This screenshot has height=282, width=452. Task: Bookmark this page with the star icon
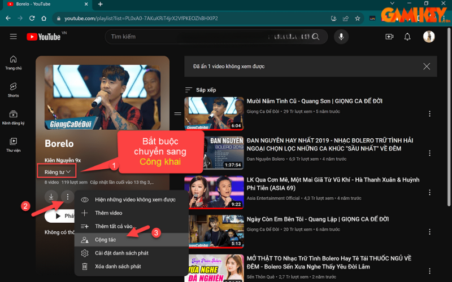358,19
